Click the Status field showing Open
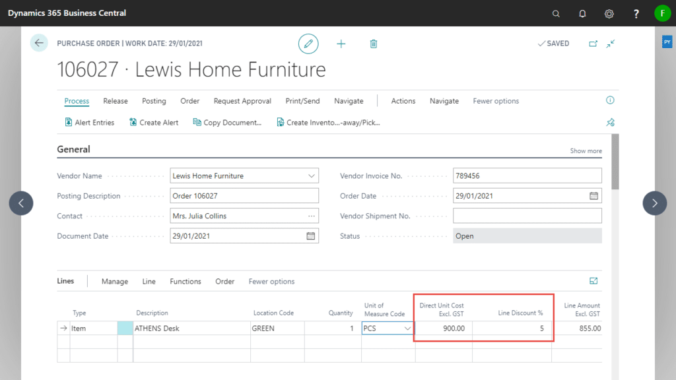The width and height of the screenshot is (676, 380). [527, 236]
